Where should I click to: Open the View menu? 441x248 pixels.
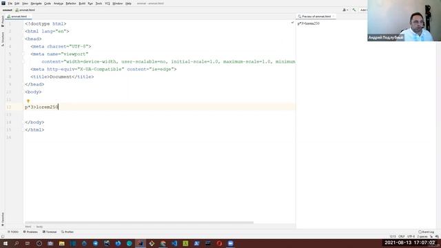(25, 3)
